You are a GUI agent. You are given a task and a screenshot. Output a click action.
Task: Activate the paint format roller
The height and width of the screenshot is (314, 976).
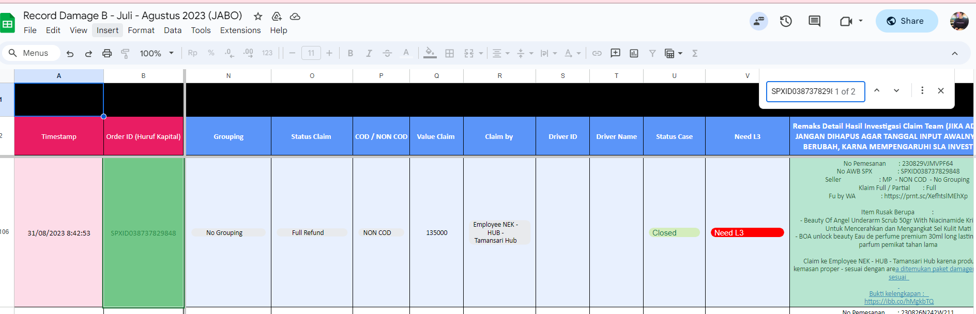[125, 53]
